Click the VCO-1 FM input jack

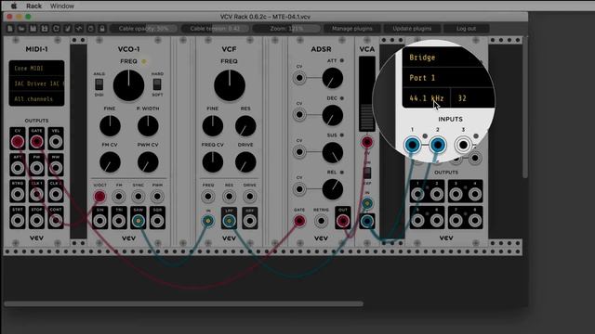point(119,197)
